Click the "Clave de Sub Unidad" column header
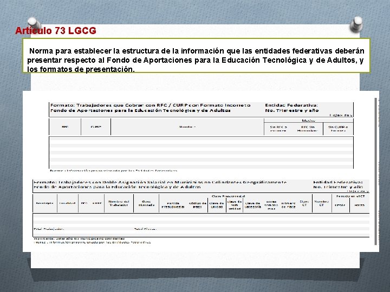 (x=235, y=205)
